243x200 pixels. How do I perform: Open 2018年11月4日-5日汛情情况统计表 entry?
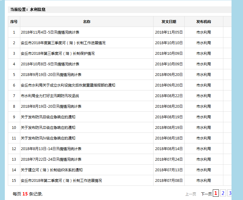click(x=50, y=32)
